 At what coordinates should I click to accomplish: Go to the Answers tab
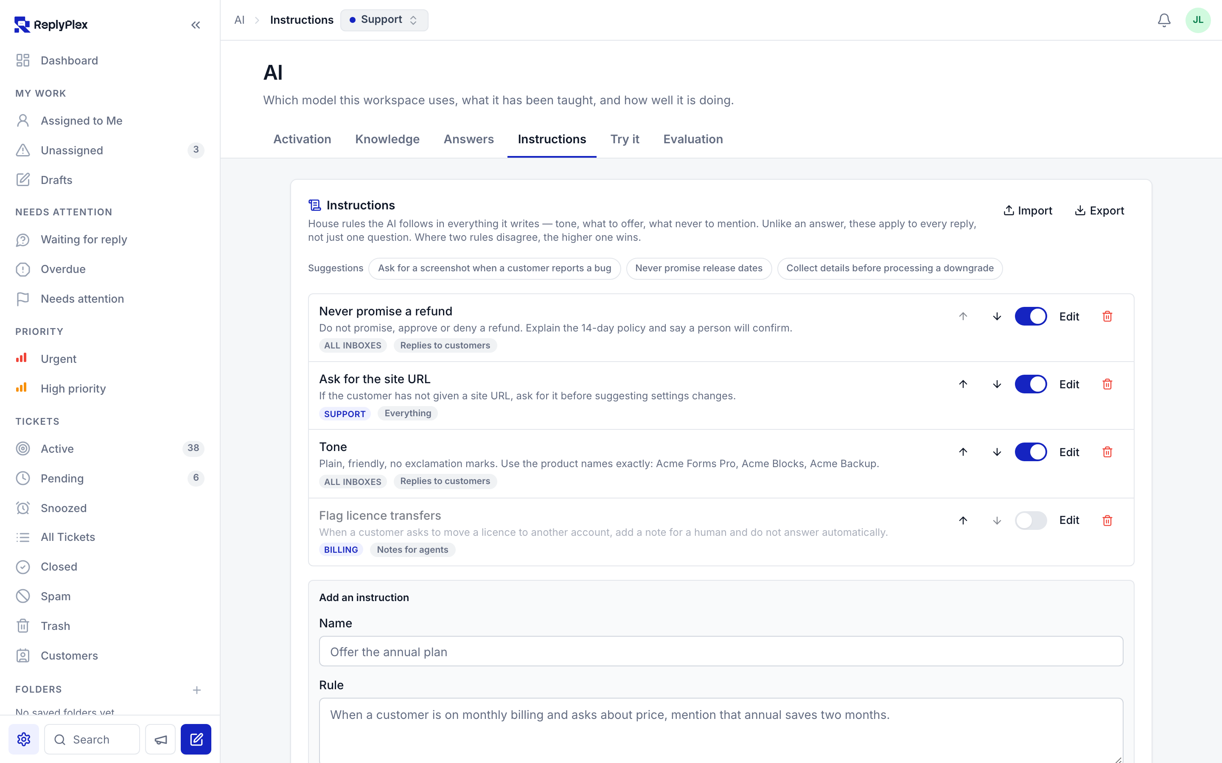(x=468, y=139)
